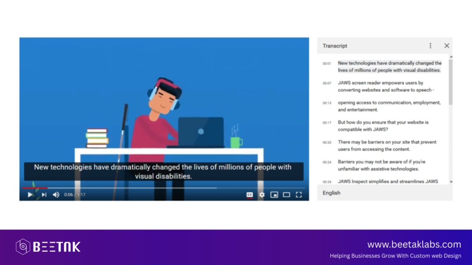Click the 0:06 / 1:17 time display

click(x=75, y=195)
